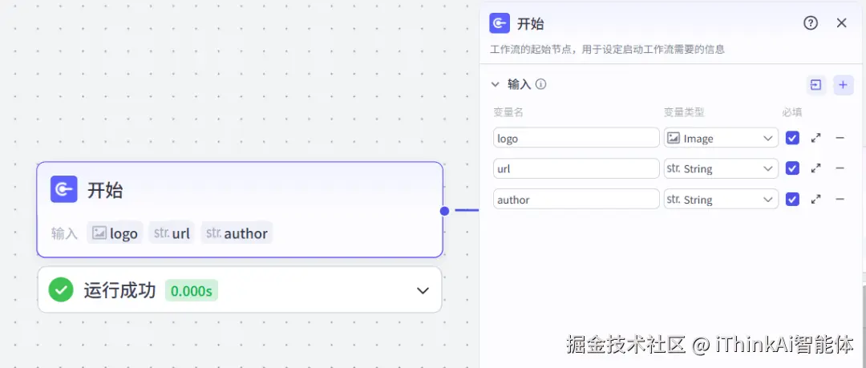Click the import inputs icon beside plus
The image size is (866, 368).
815,85
